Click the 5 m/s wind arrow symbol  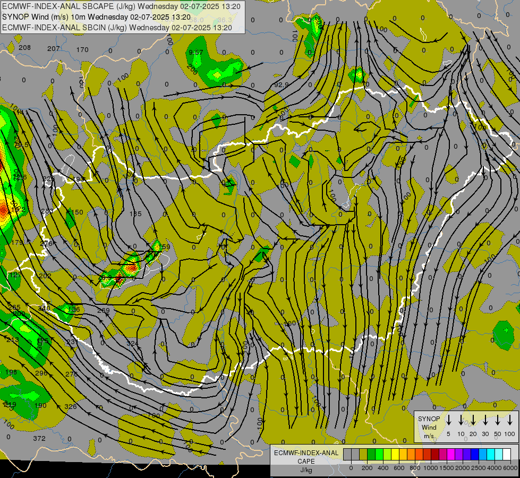[449, 420]
